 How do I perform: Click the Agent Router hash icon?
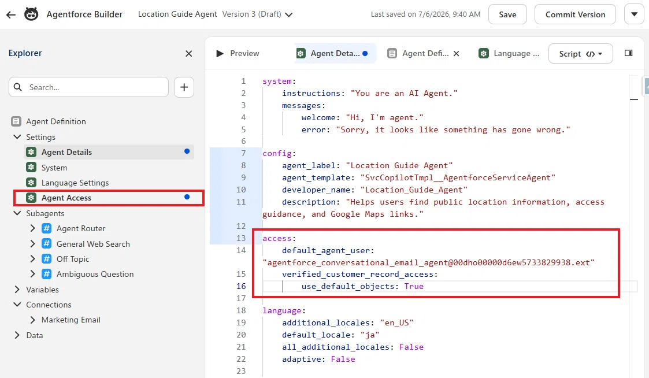(x=47, y=228)
